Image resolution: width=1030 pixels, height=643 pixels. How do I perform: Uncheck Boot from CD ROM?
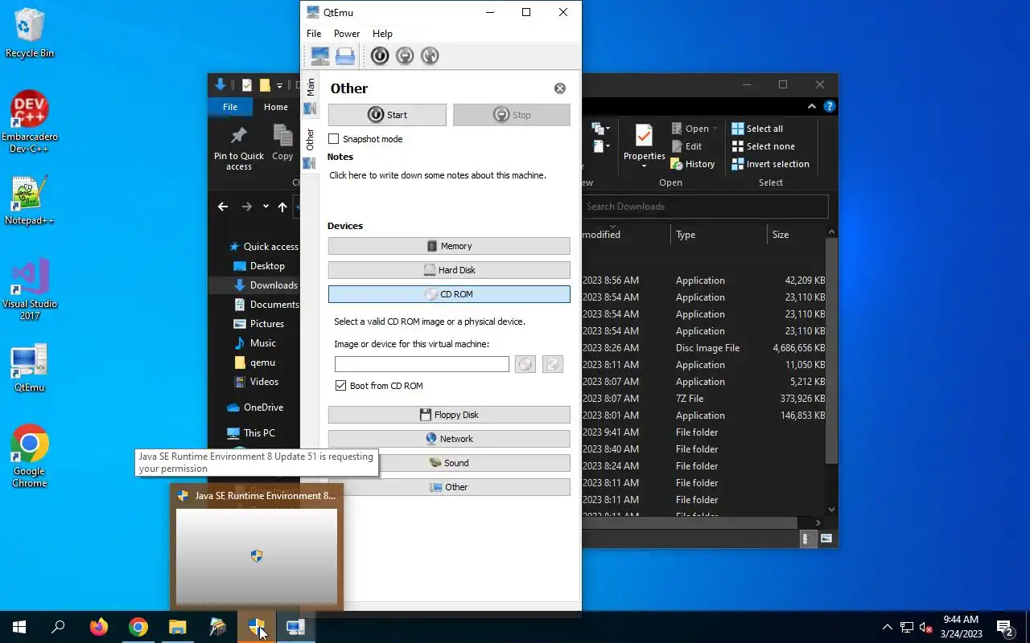pos(341,386)
